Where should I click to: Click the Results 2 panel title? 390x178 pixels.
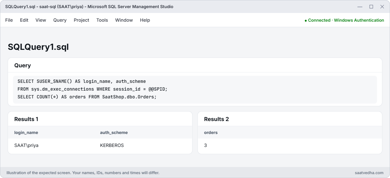(216, 119)
